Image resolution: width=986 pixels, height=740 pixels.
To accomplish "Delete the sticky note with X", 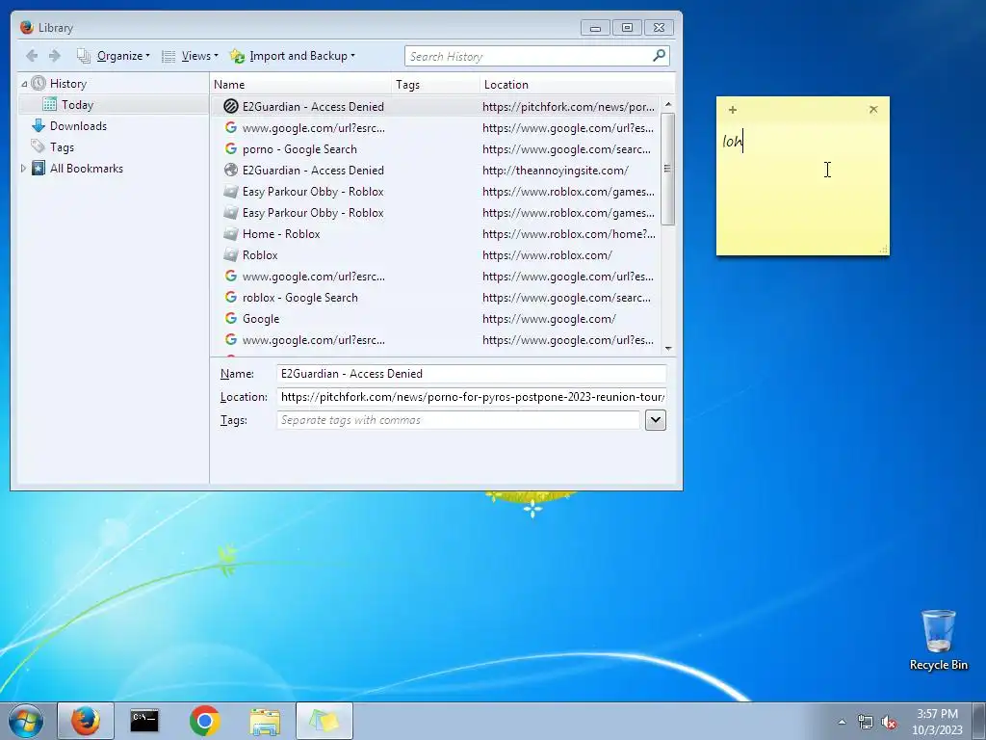I will [873, 110].
